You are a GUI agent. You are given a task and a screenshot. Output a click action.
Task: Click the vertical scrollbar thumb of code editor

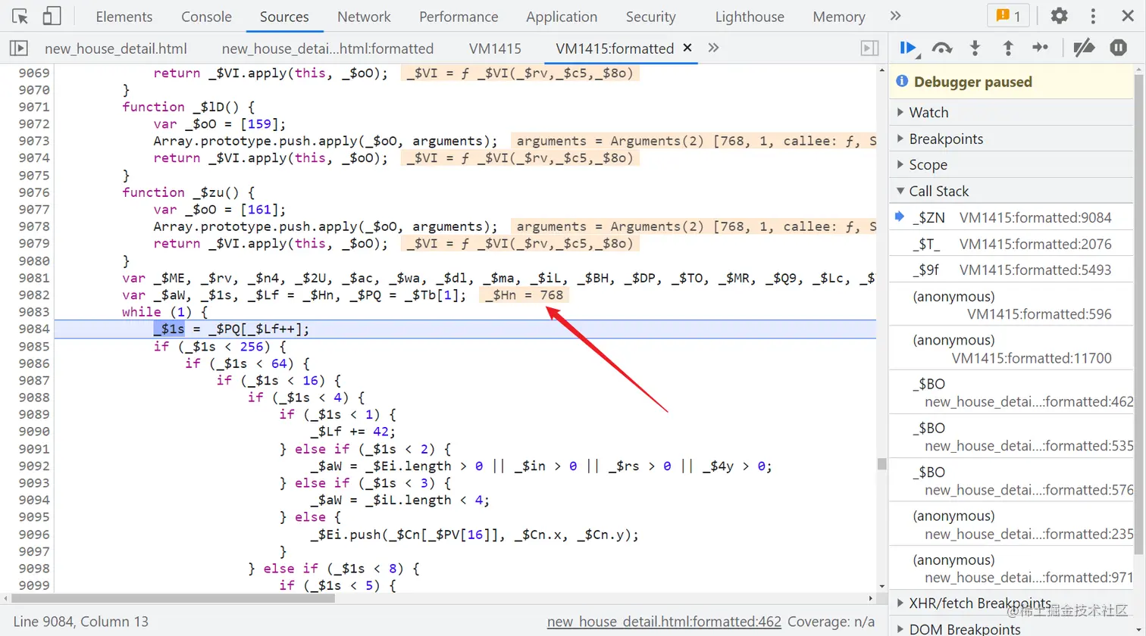tap(881, 463)
